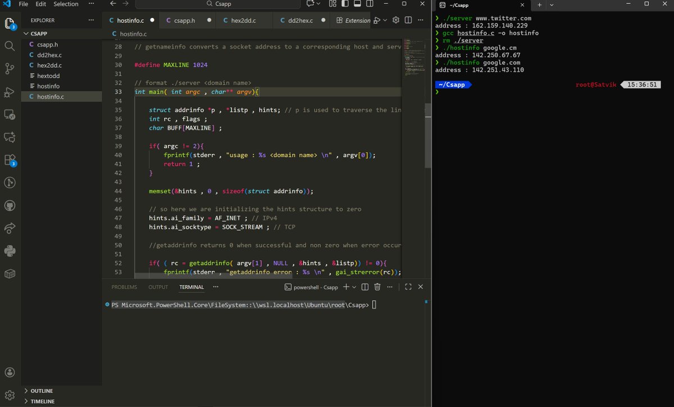The height and width of the screenshot is (407, 674).
Task: Split the terminal panel
Action: pyautogui.click(x=365, y=286)
